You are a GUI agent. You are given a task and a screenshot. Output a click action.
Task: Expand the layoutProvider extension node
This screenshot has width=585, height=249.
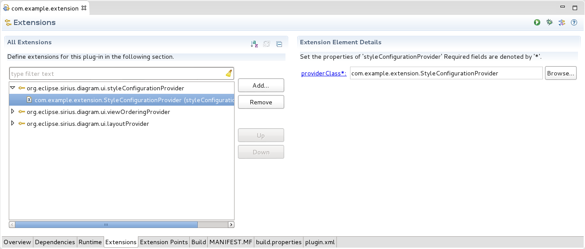(13, 124)
